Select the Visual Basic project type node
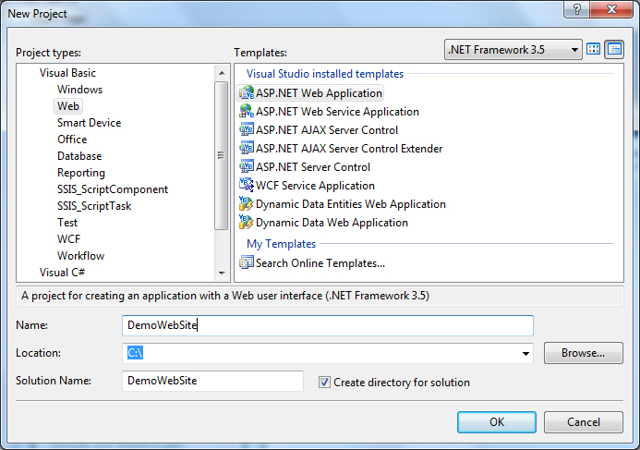 click(x=67, y=73)
